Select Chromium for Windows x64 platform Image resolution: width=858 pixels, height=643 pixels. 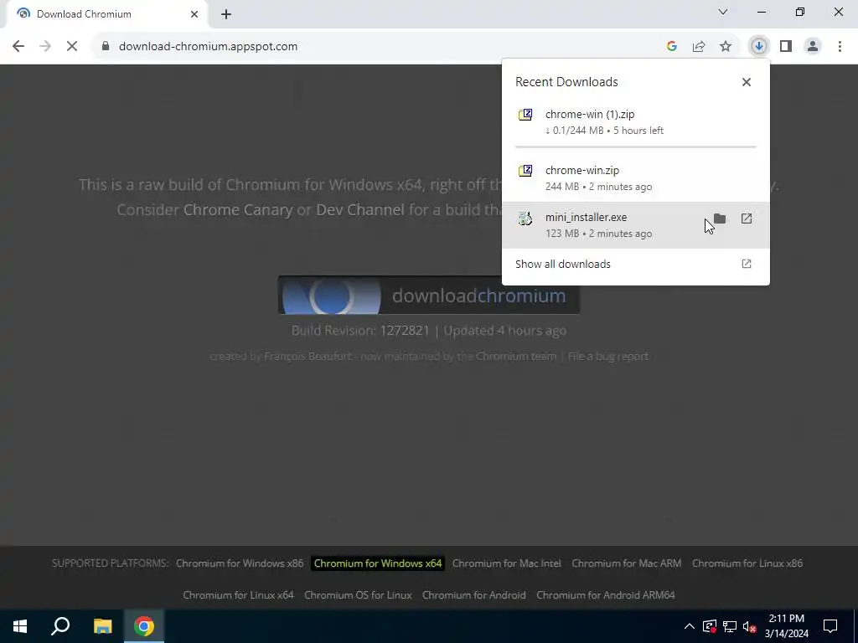[378, 563]
